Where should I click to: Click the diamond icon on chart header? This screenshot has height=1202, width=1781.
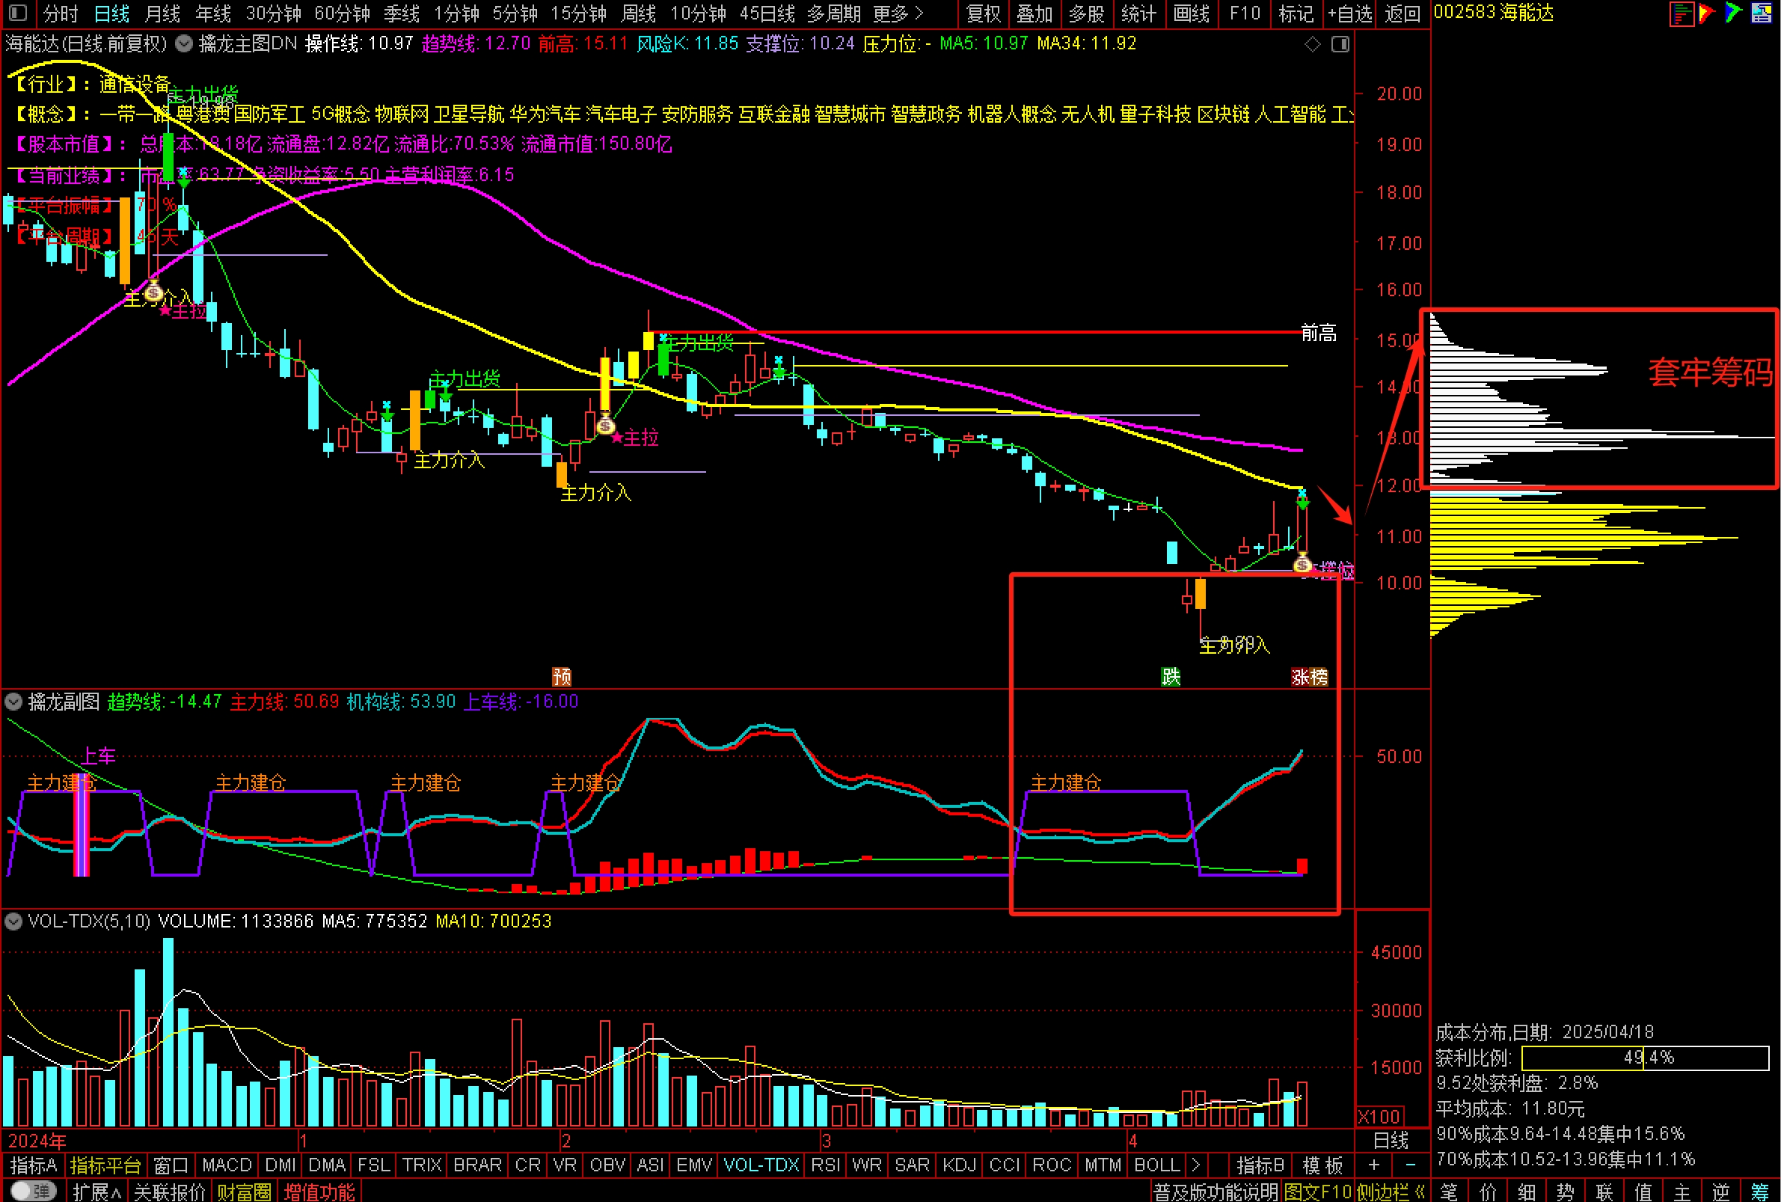point(1313,44)
